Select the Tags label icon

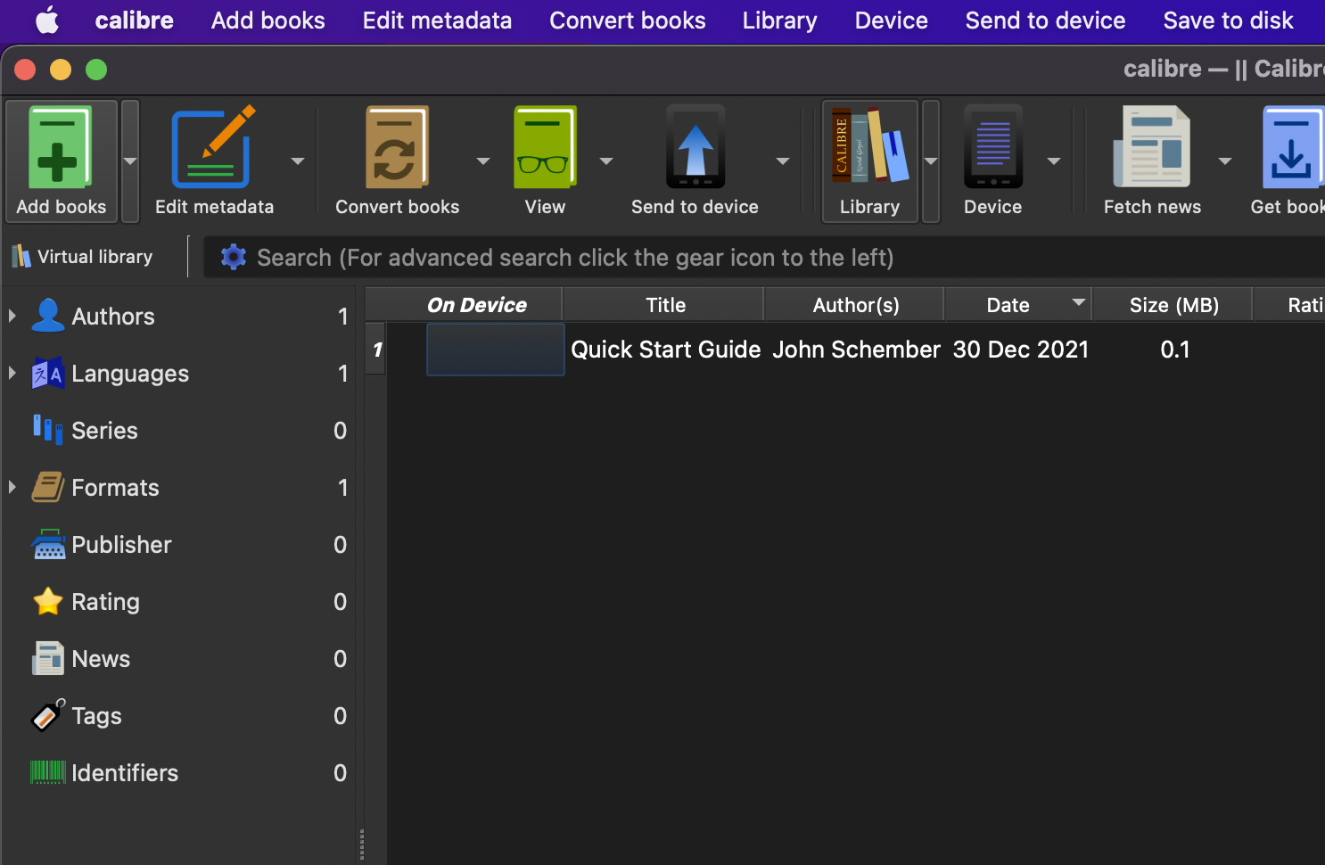[48, 715]
